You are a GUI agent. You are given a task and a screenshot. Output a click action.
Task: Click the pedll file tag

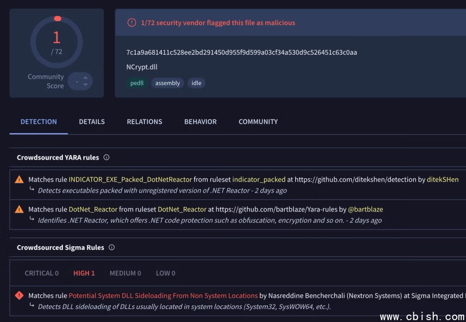click(x=137, y=83)
